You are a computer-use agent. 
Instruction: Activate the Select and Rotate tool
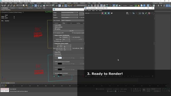tap(38, 5)
